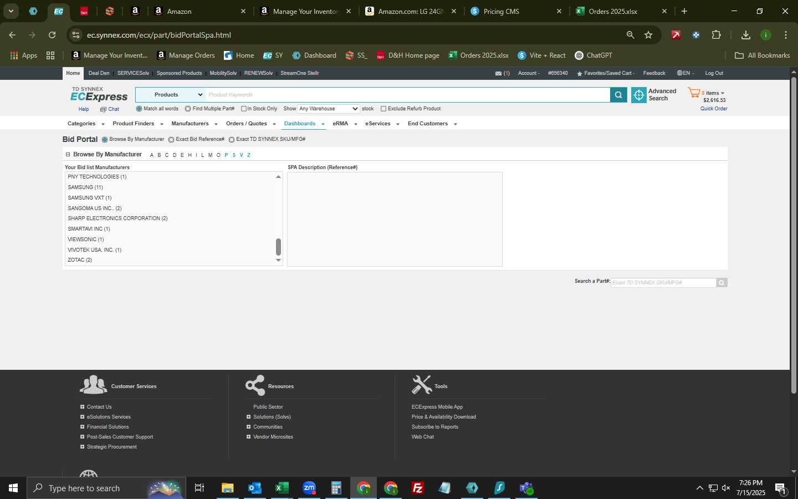Viewport: 798px width, 499px height.
Task: Open the Feedback link
Action: click(x=654, y=73)
